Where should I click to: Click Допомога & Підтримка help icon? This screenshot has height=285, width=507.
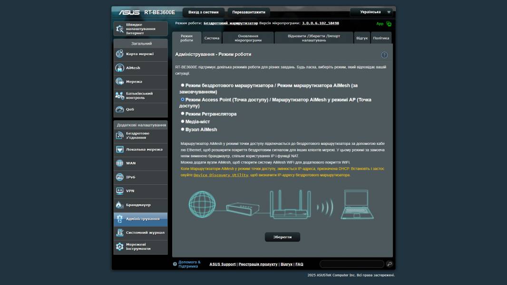[x=175, y=264]
